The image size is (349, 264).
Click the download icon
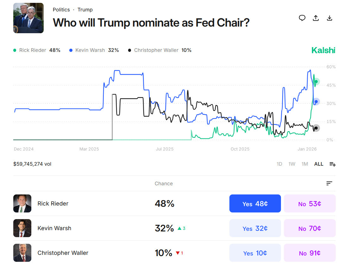(329, 18)
